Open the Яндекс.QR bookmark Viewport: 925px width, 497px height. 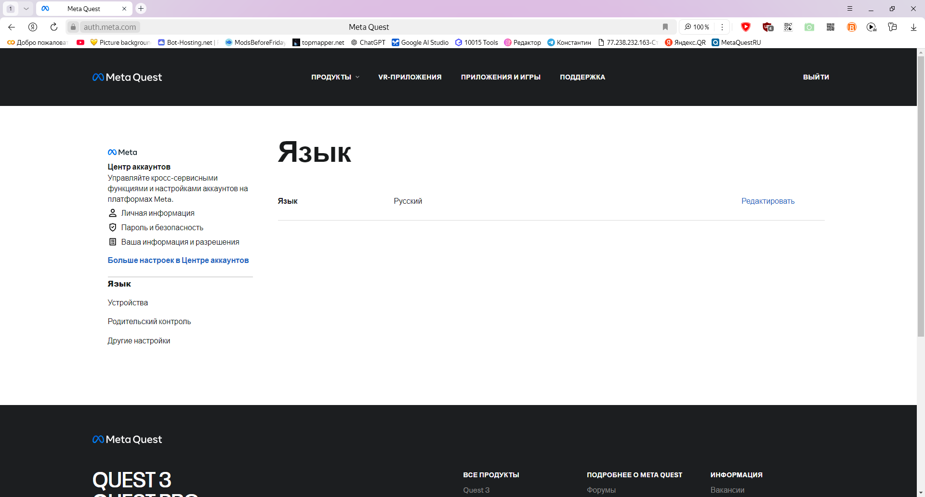click(x=685, y=42)
